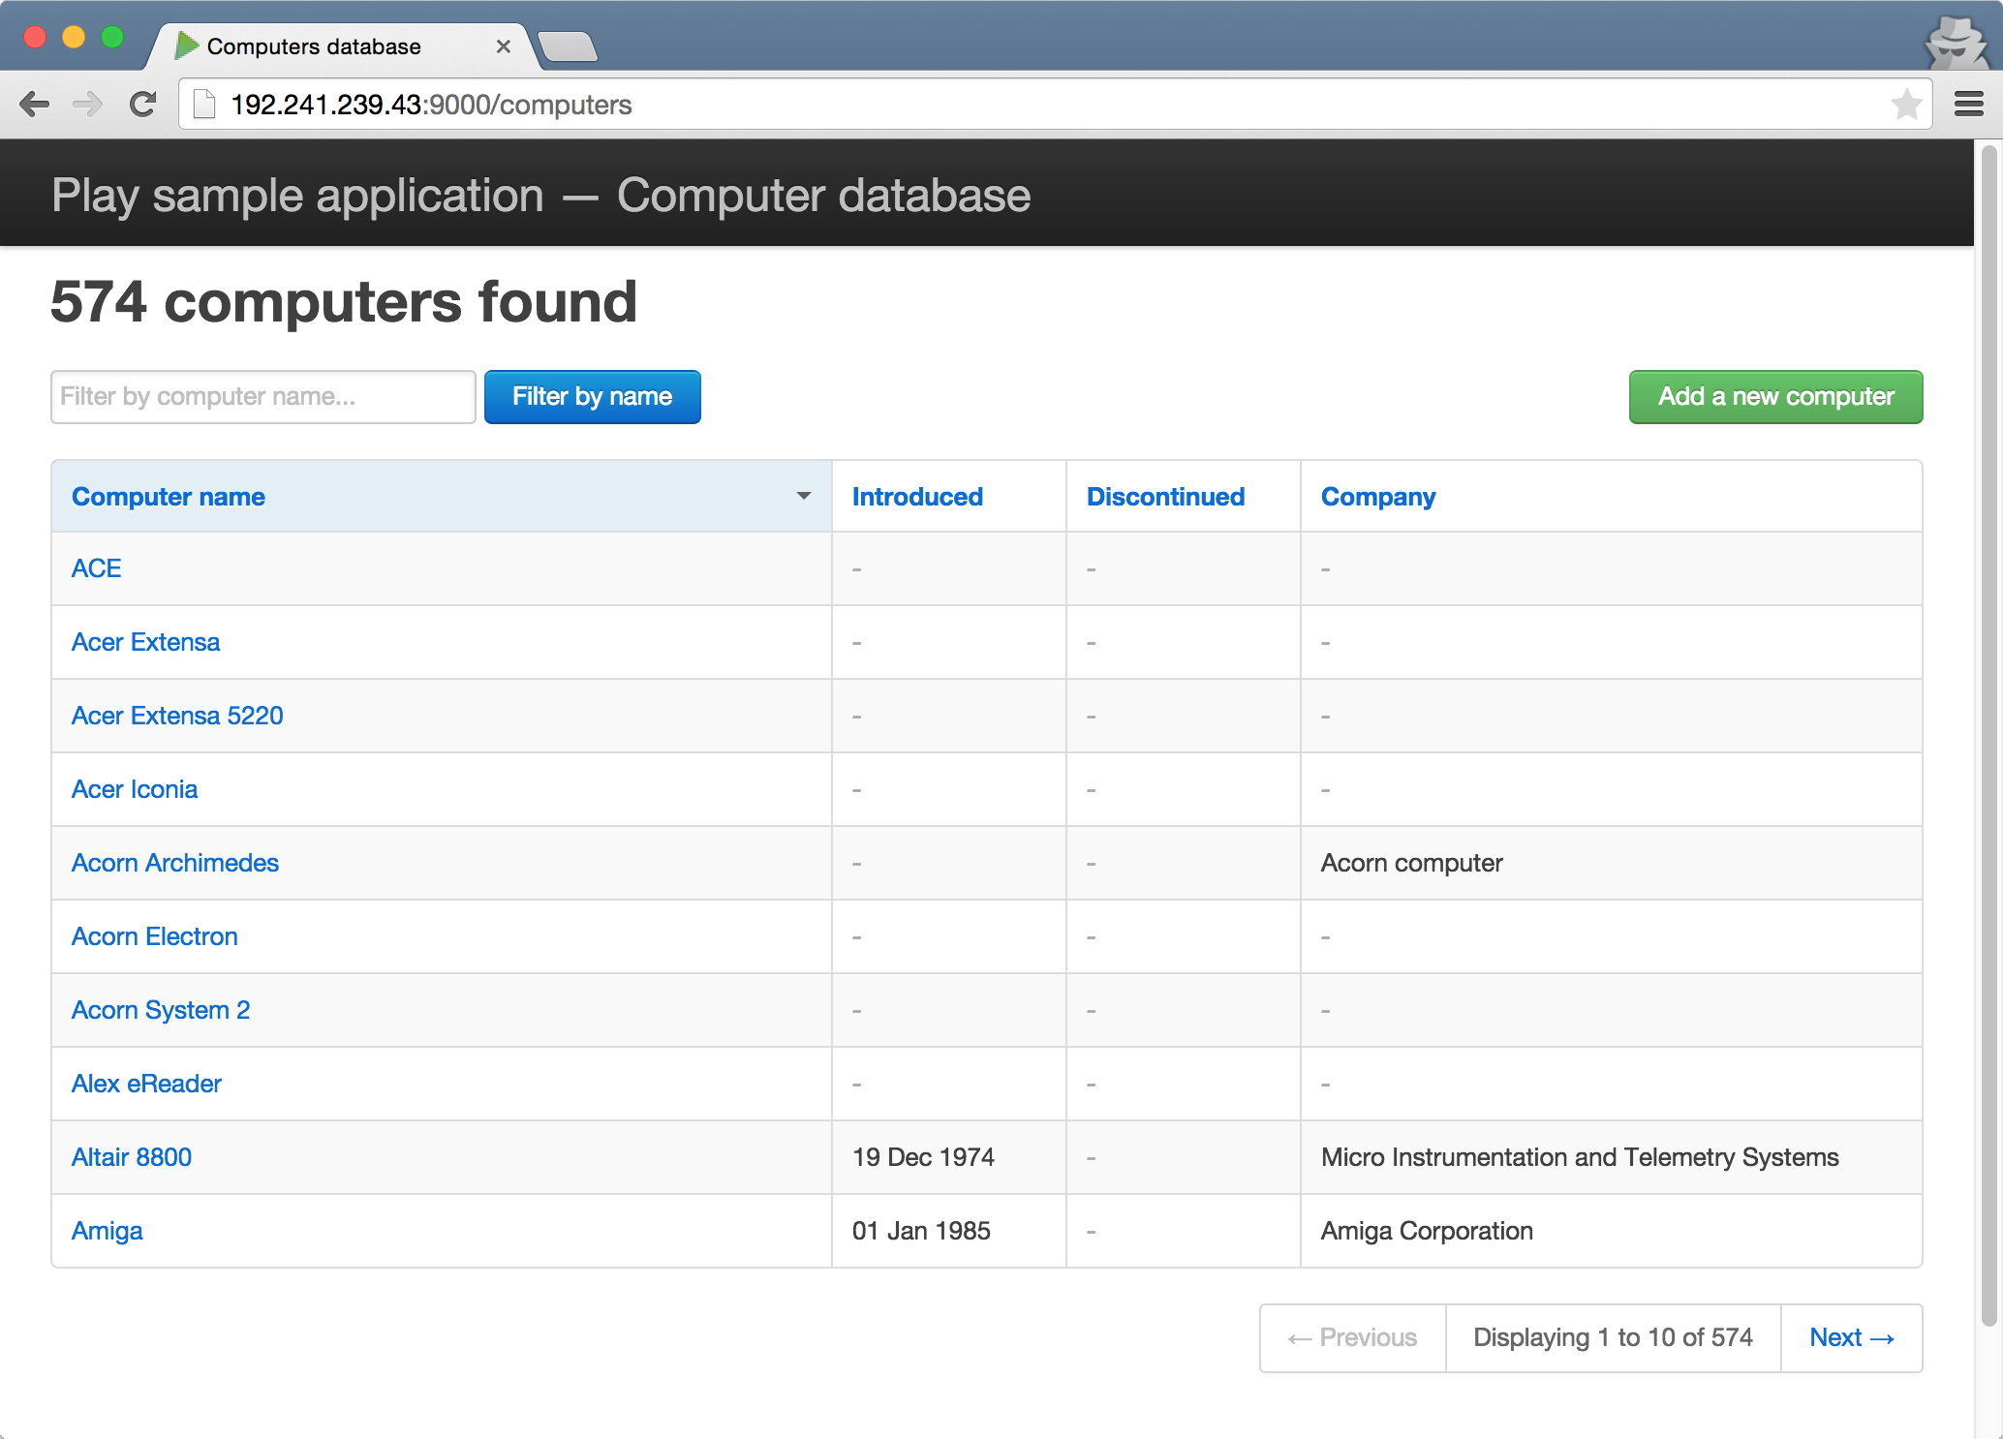The image size is (2003, 1439).
Task: Click the vertical scrollbar thumb
Action: pos(1989,736)
